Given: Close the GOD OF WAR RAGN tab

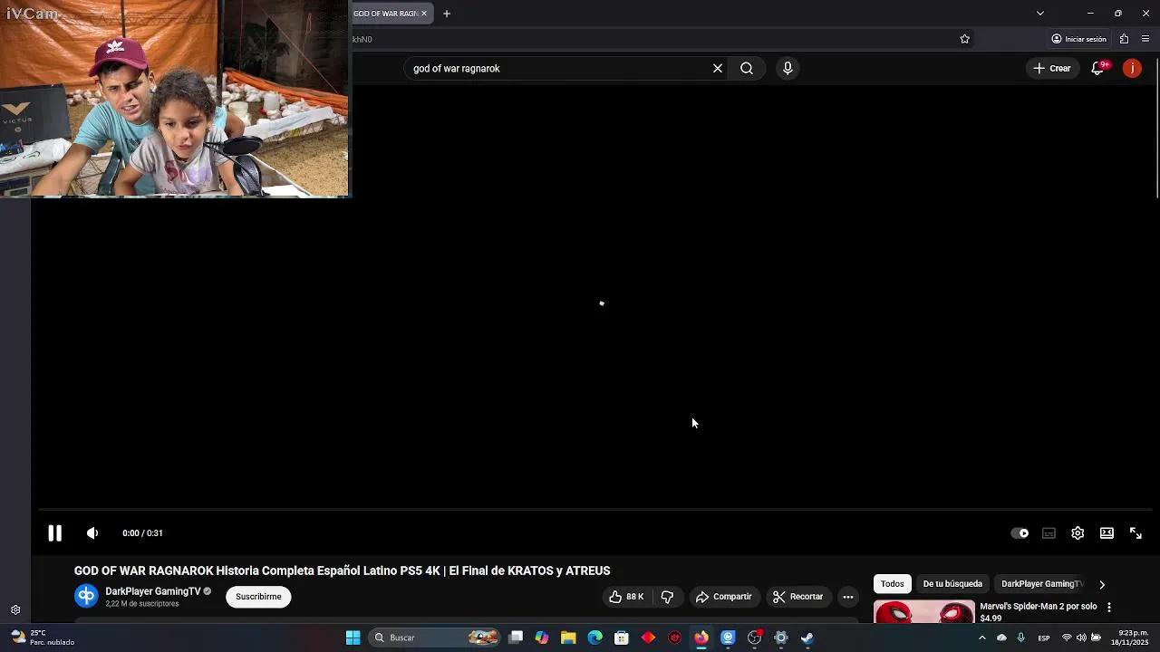Looking at the screenshot, I should 423,14.
